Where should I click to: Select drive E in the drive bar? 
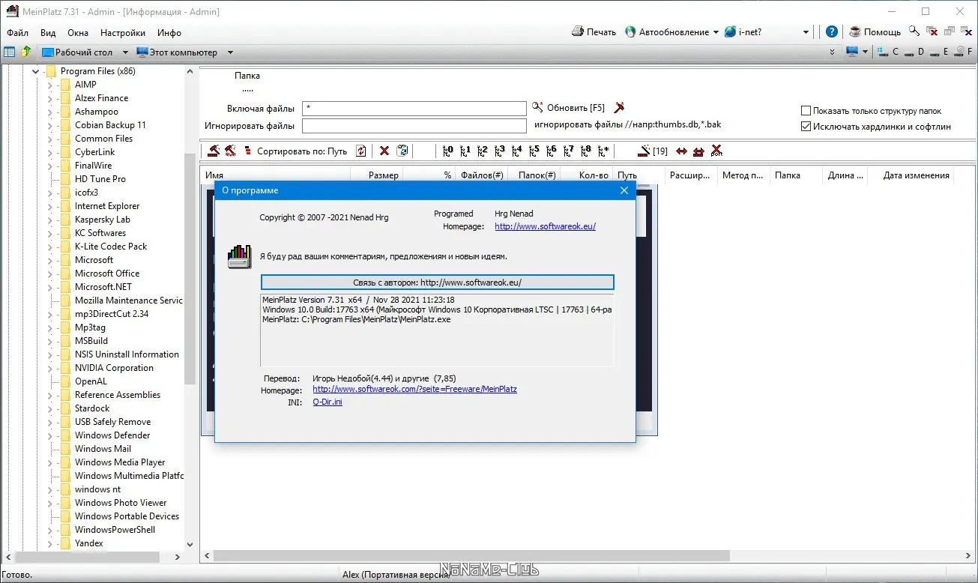[941, 52]
